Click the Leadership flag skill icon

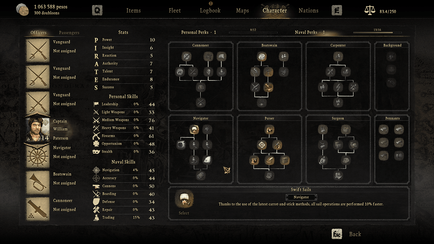pos(96,104)
